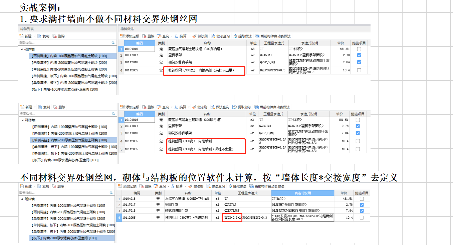Collapse 砌体墙 node in the top component tree
Image resolution: width=453 pixels, height=245 pixels.
point(22,49)
